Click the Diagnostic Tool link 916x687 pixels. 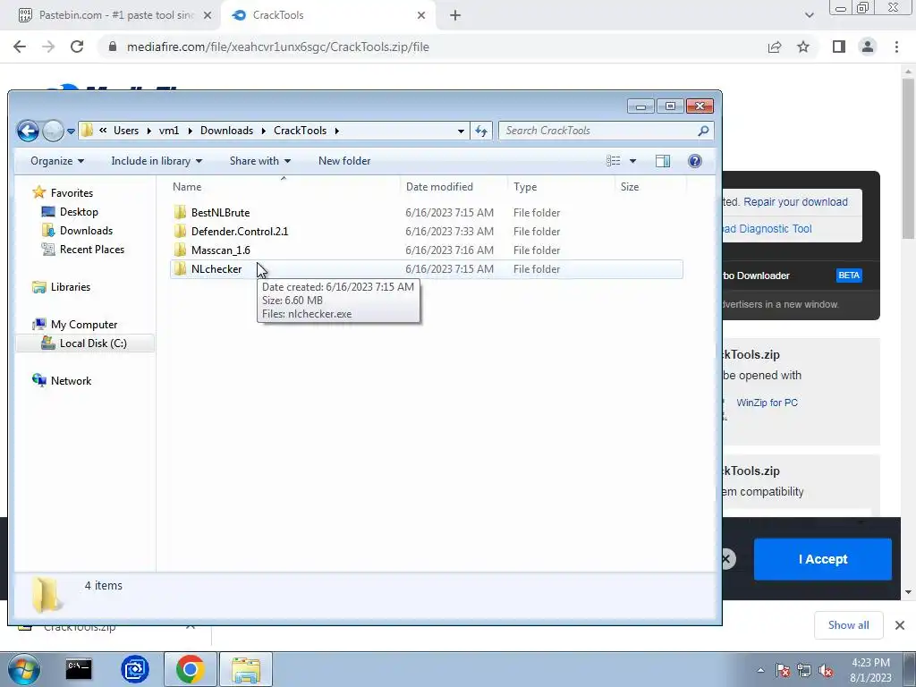[768, 228]
